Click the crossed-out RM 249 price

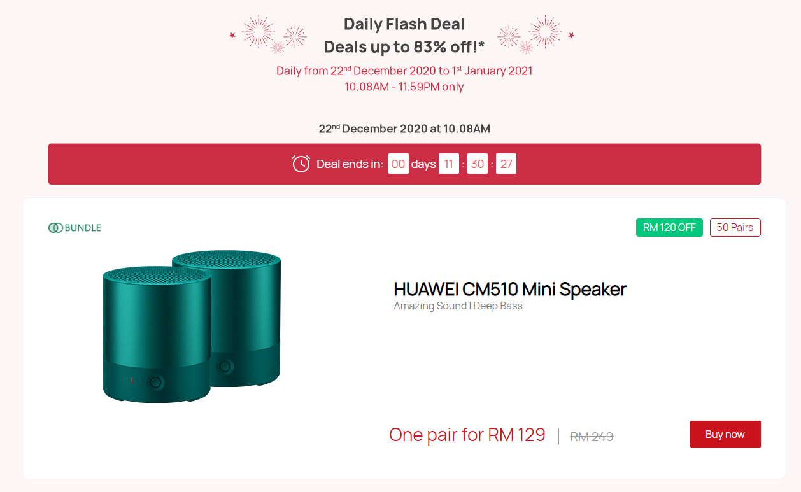pos(591,437)
